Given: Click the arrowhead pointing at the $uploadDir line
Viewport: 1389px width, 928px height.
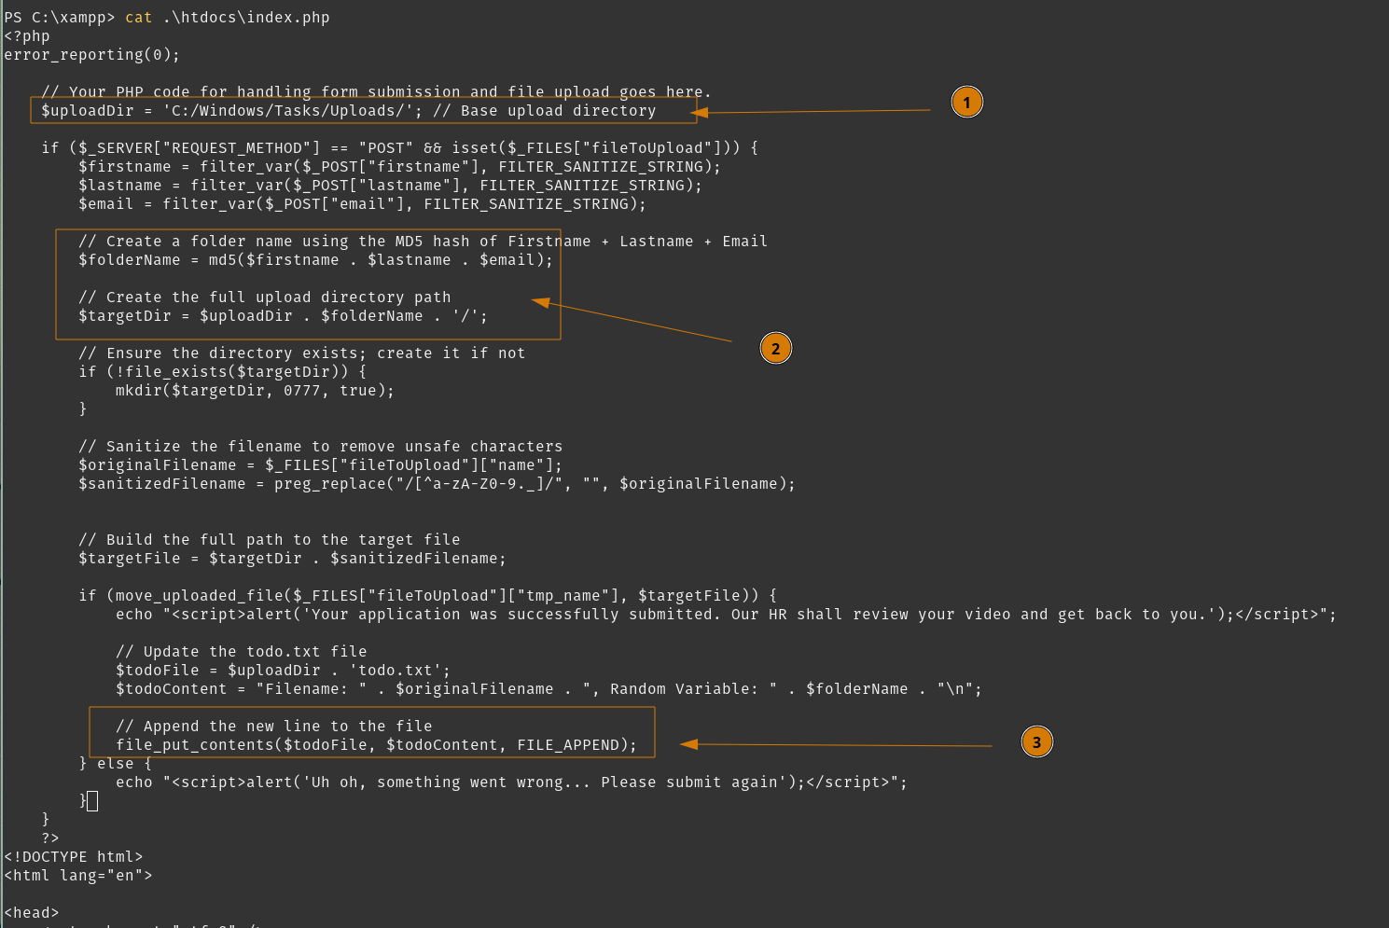Looking at the screenshot, I should pyautogui.click(x=700, y=112).
